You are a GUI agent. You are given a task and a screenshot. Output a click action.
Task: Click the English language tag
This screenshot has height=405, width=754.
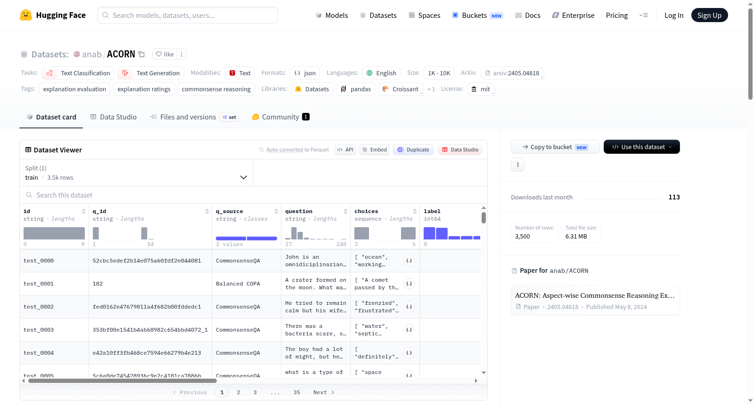click(x=381, y=73)
